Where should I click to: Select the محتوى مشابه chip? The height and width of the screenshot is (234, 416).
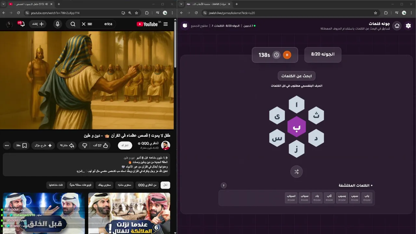coord(124,185)
